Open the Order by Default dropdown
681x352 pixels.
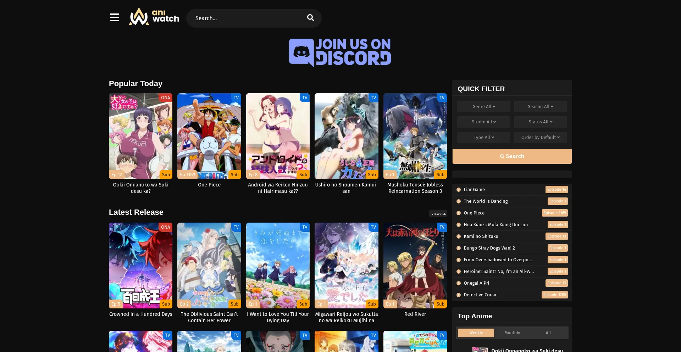(541, 138)
